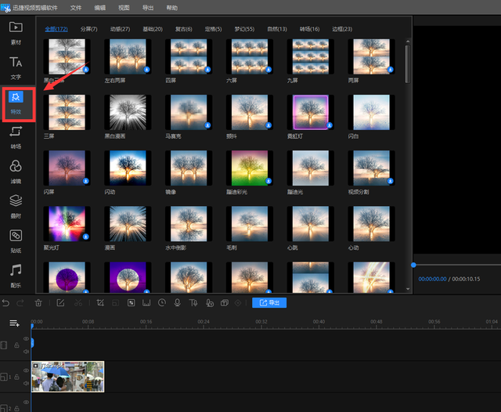Select the 动感(27) category tab
This screenshot has height=412, width=501.
pos(120,29)
